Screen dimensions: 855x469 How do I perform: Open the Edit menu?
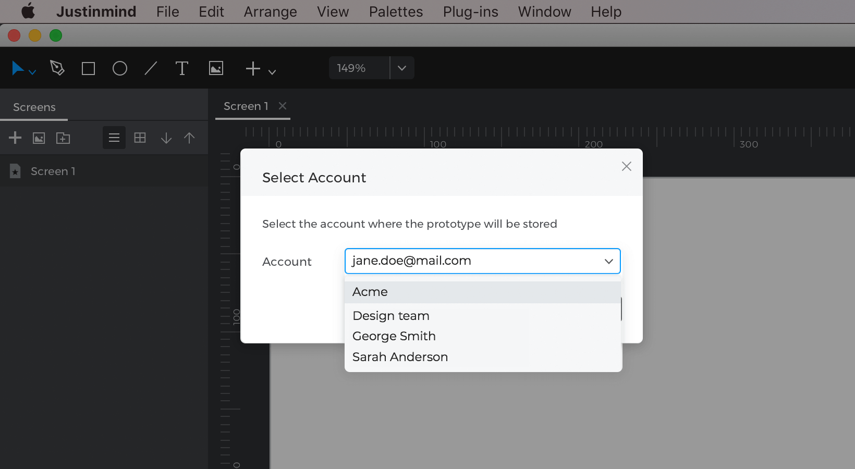pos(211,11)
